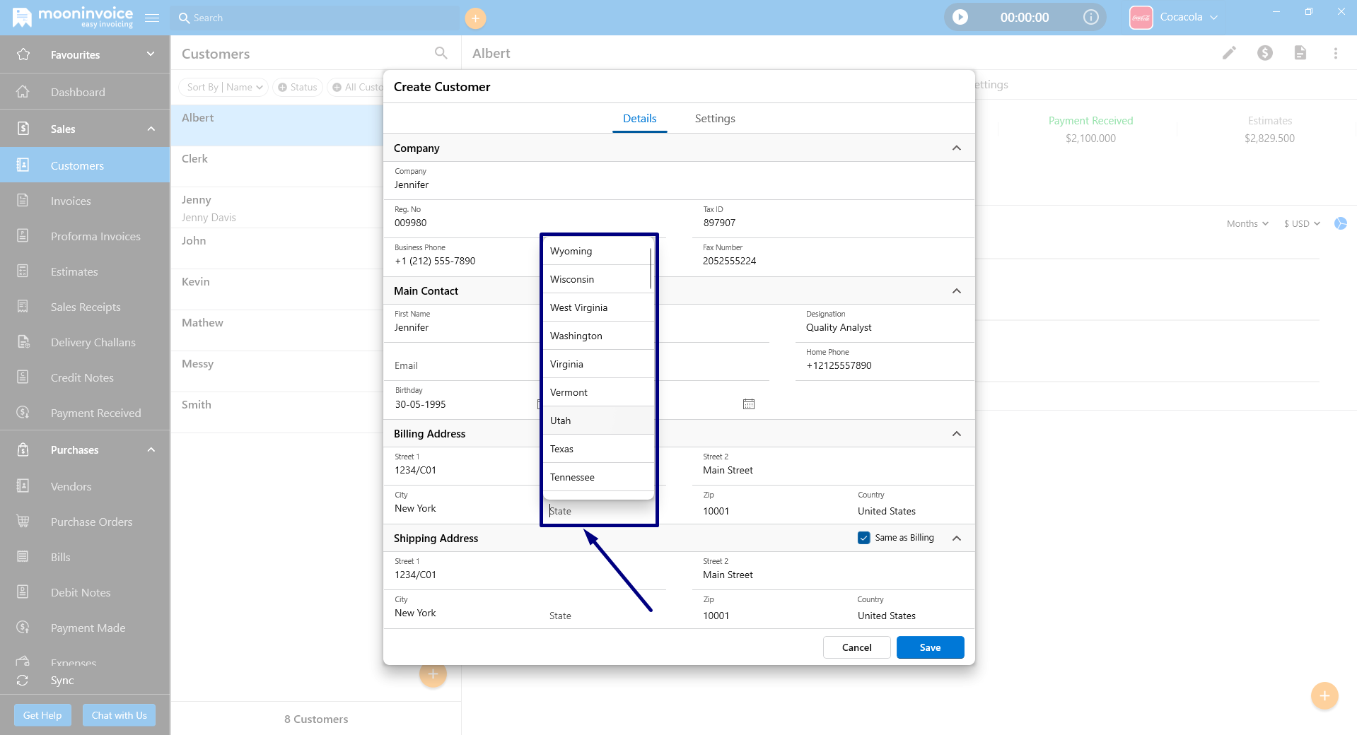Click the orange plus button beside the search bar
This screenshot has height=735, width=1357.
point(475,18)
